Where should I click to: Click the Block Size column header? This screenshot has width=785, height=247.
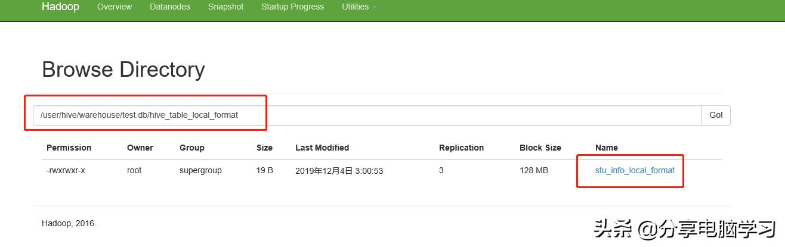point(540,148)
